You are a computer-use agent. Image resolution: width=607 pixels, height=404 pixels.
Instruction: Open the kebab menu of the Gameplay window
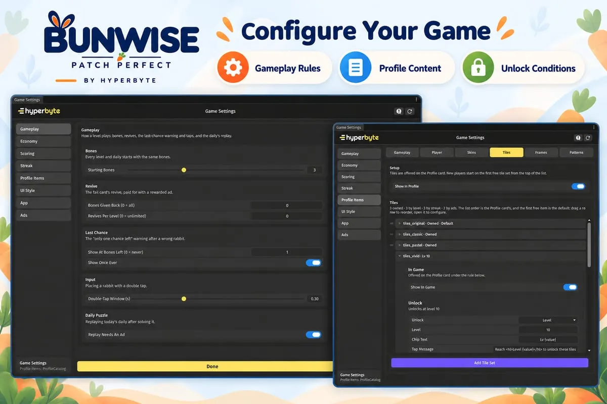[416, 100]
